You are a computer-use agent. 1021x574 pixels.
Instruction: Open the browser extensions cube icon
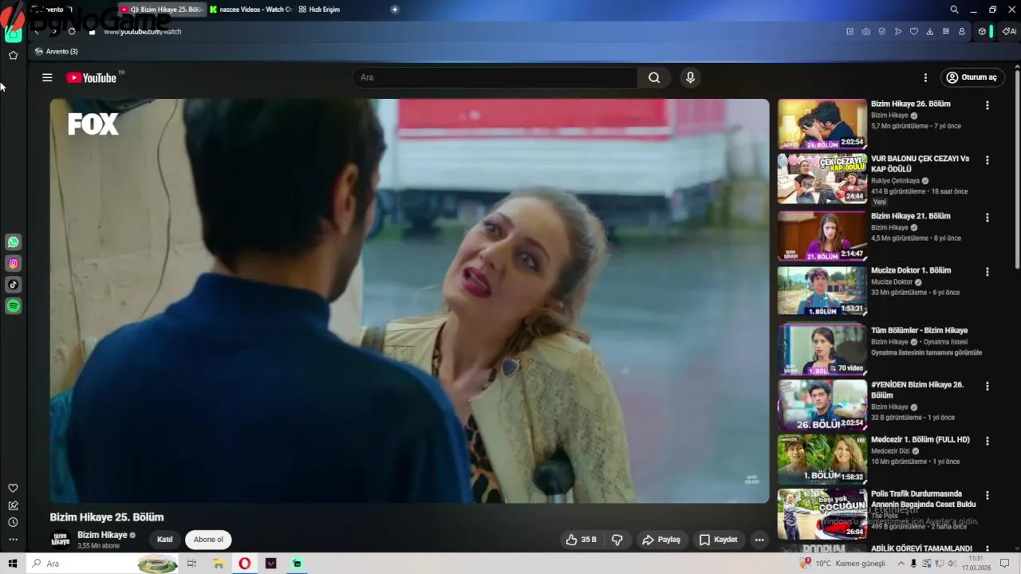pyautogui.click(x=982, y=31)
